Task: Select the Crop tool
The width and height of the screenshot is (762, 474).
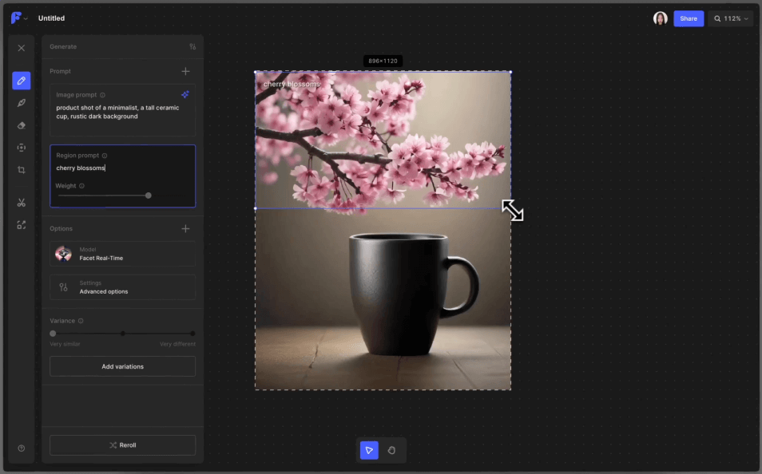Action: pyautogui.click(x=22, y=170)
